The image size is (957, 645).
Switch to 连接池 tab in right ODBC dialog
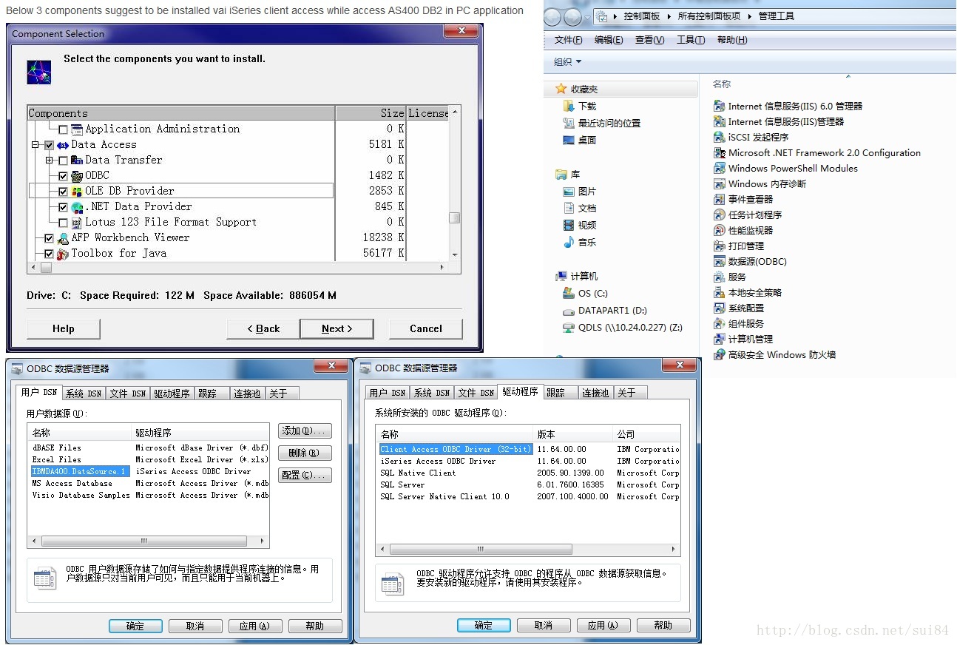(595, 394)
